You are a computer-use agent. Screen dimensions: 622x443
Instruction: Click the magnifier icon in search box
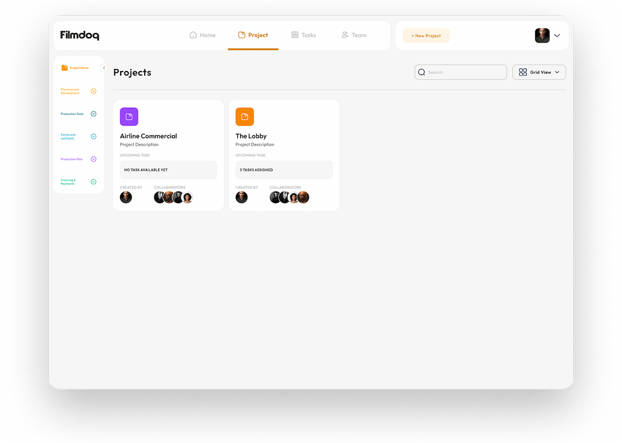coord(421,72)
